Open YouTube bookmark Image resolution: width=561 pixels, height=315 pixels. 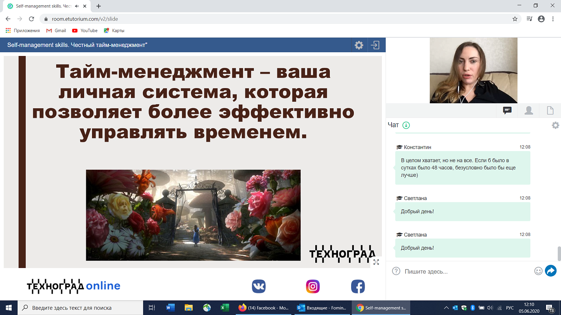85,31
